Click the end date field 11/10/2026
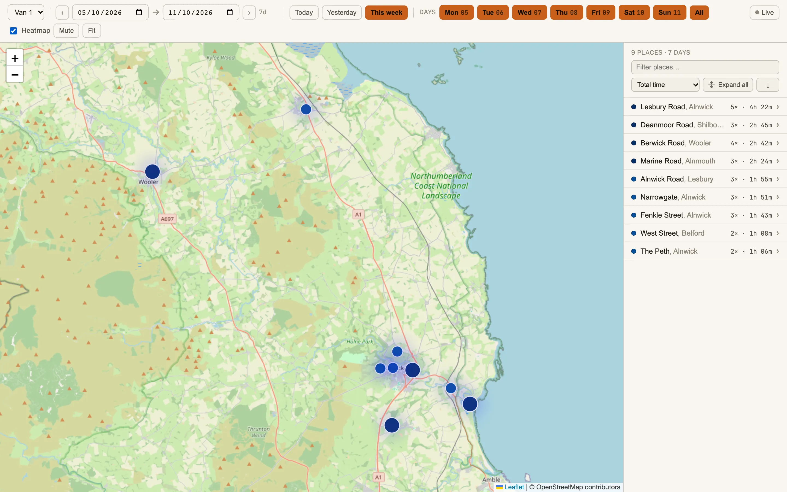 coord(201,12)
